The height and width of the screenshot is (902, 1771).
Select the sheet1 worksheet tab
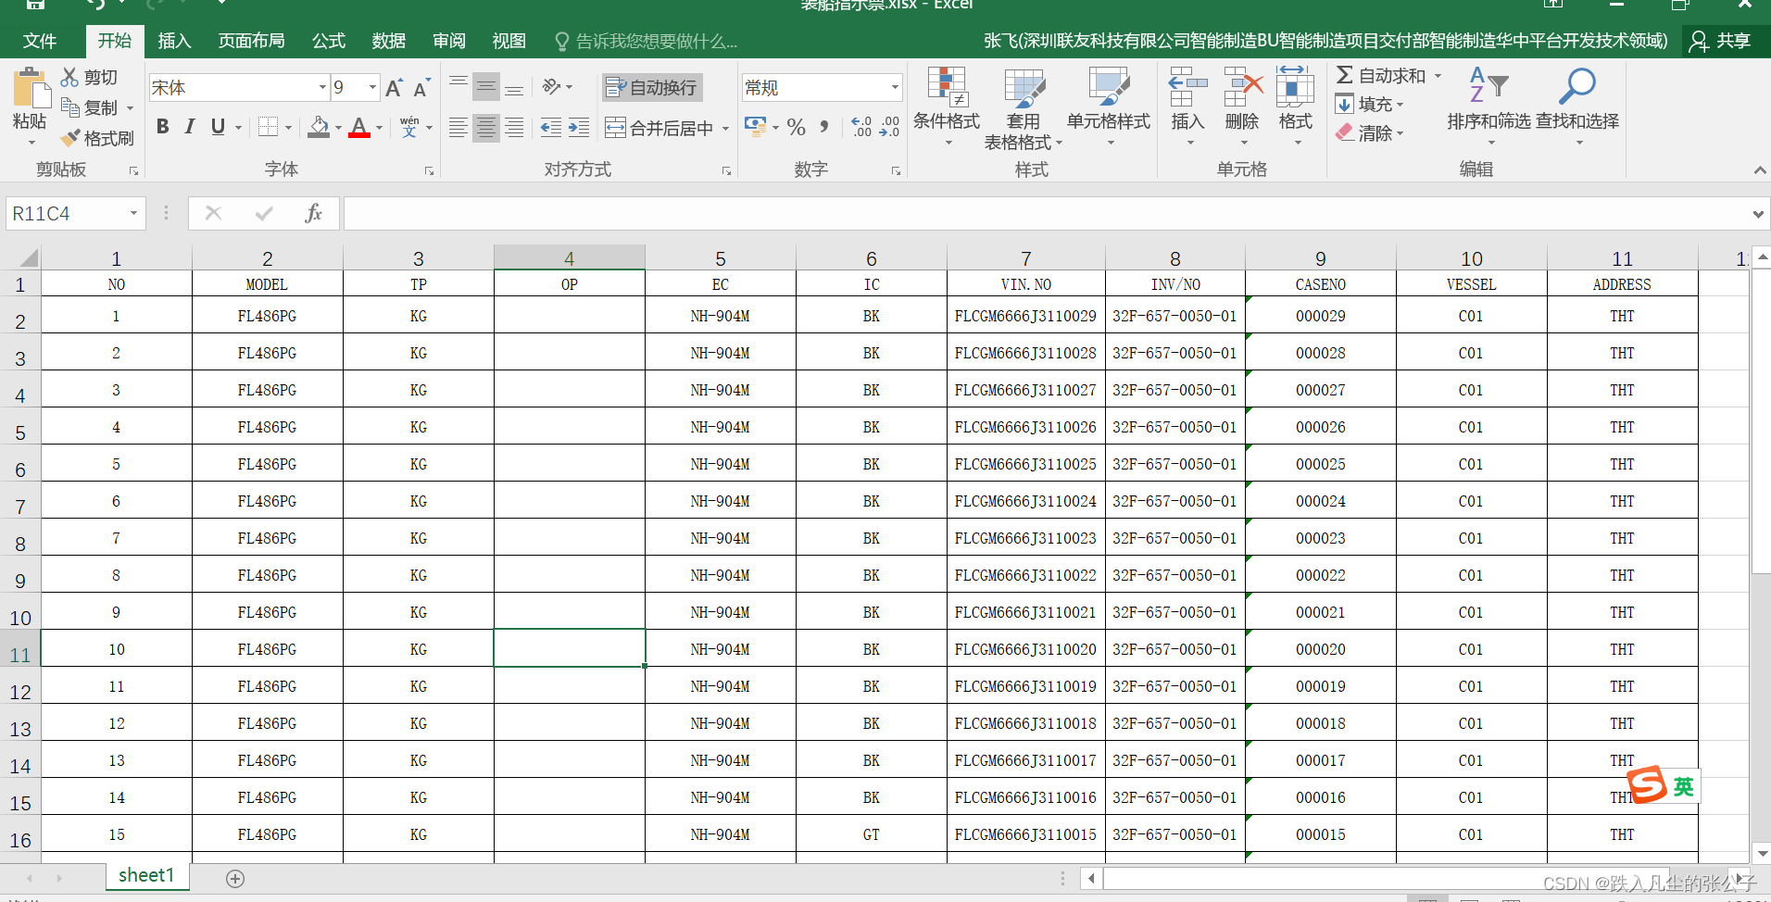click(x=146, y=875)
